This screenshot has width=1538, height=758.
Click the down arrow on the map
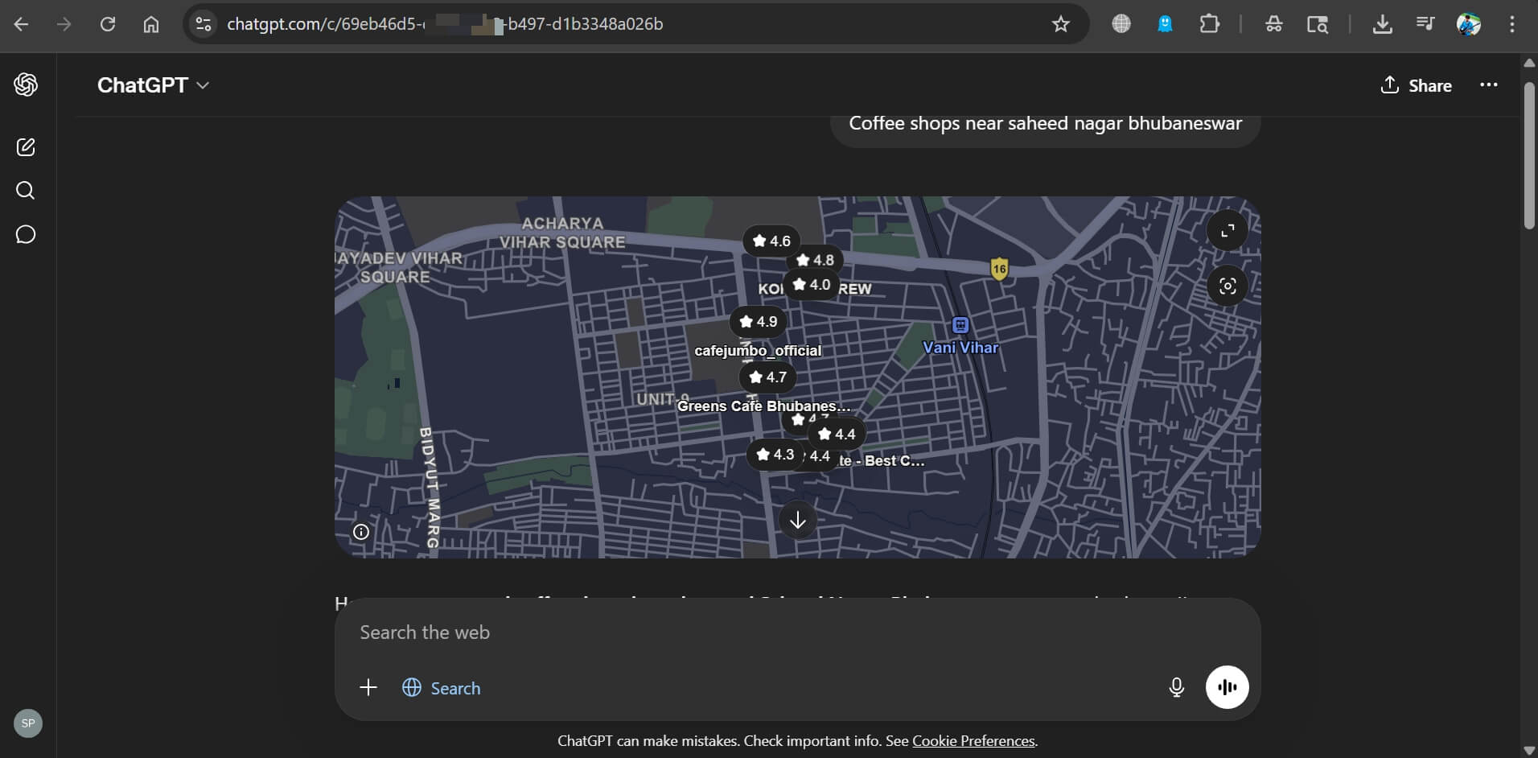(797, 520)
